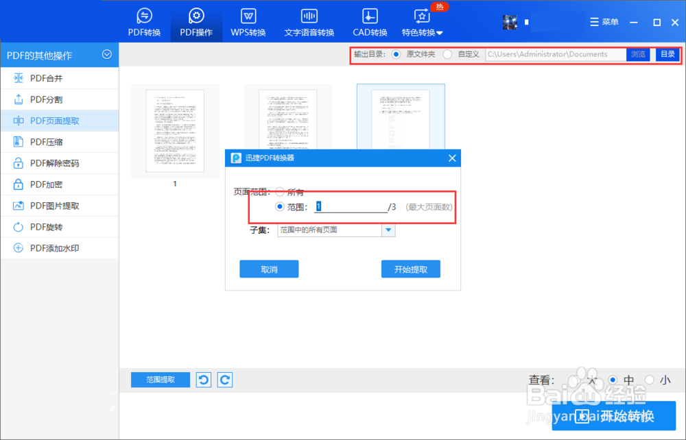
Task: Open the 菜单 menu
Action: point(604,21)
